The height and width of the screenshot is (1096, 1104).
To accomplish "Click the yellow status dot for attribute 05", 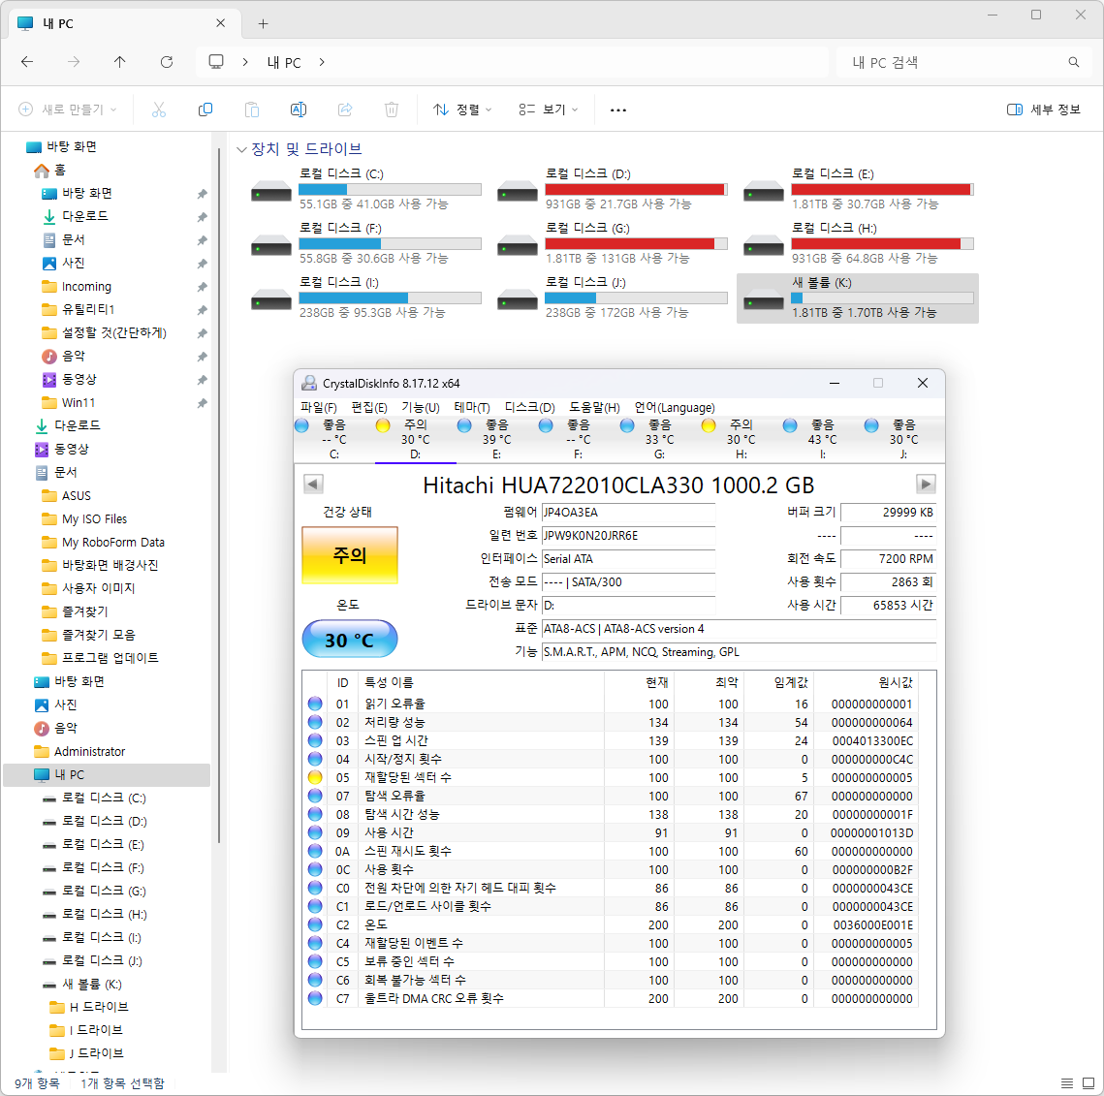I will point(315,777).
